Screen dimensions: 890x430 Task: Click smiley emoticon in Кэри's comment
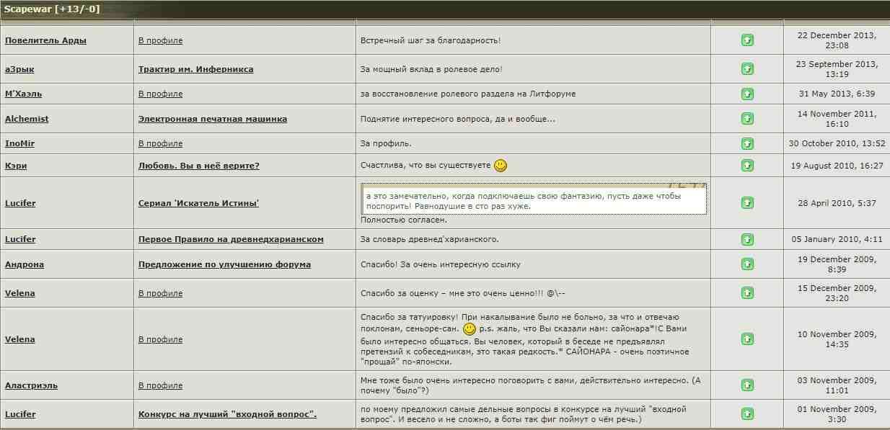point(501,166)
